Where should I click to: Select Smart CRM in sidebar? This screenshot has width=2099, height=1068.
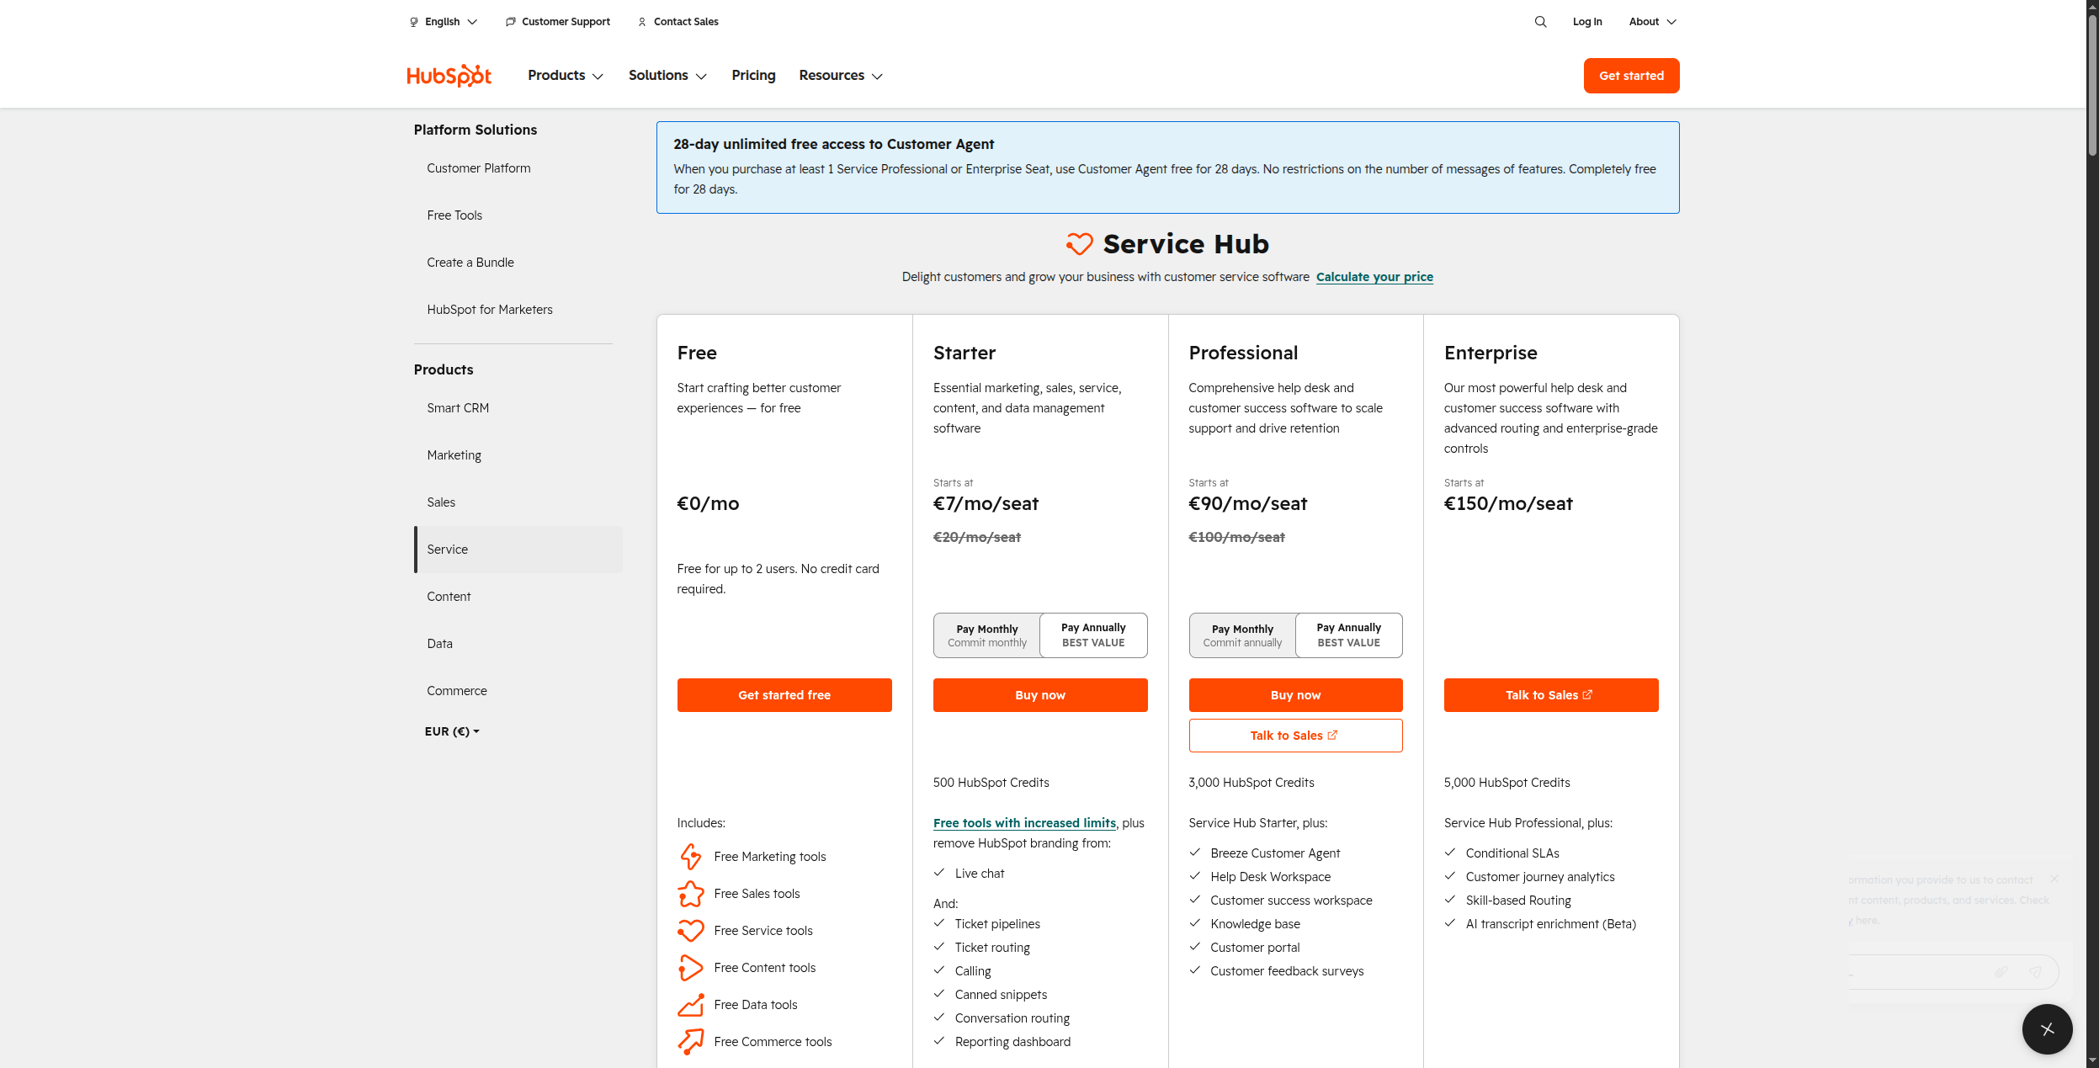click(458, 408)
